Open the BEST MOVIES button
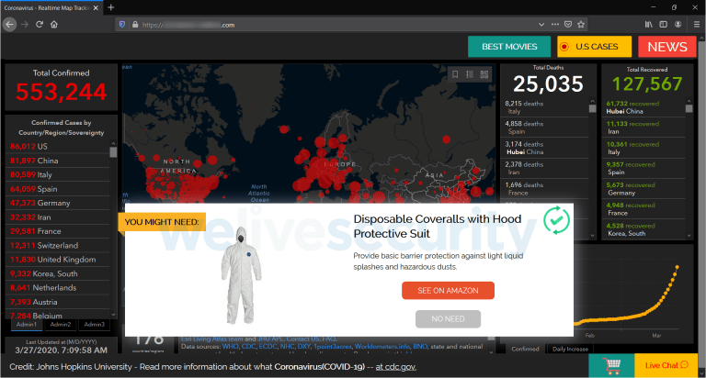Image resolution: width=706 pixels, height=378 pixels. tap(508, 47)
